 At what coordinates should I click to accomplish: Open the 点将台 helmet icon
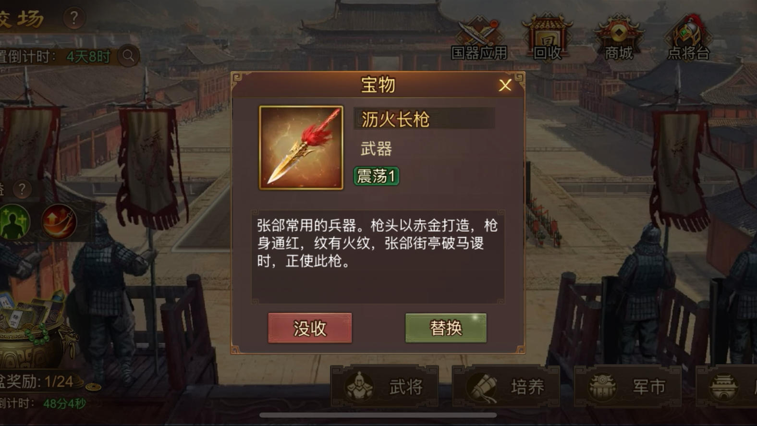point(689,38)
